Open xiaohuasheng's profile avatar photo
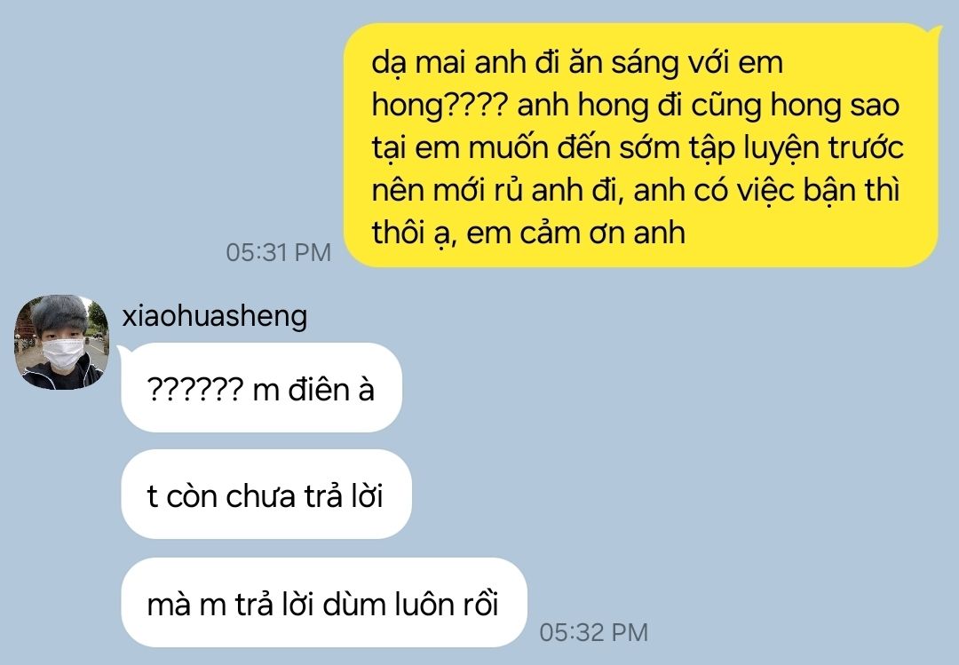The height and width of the screenshot is (665, 959). (61, 343)
